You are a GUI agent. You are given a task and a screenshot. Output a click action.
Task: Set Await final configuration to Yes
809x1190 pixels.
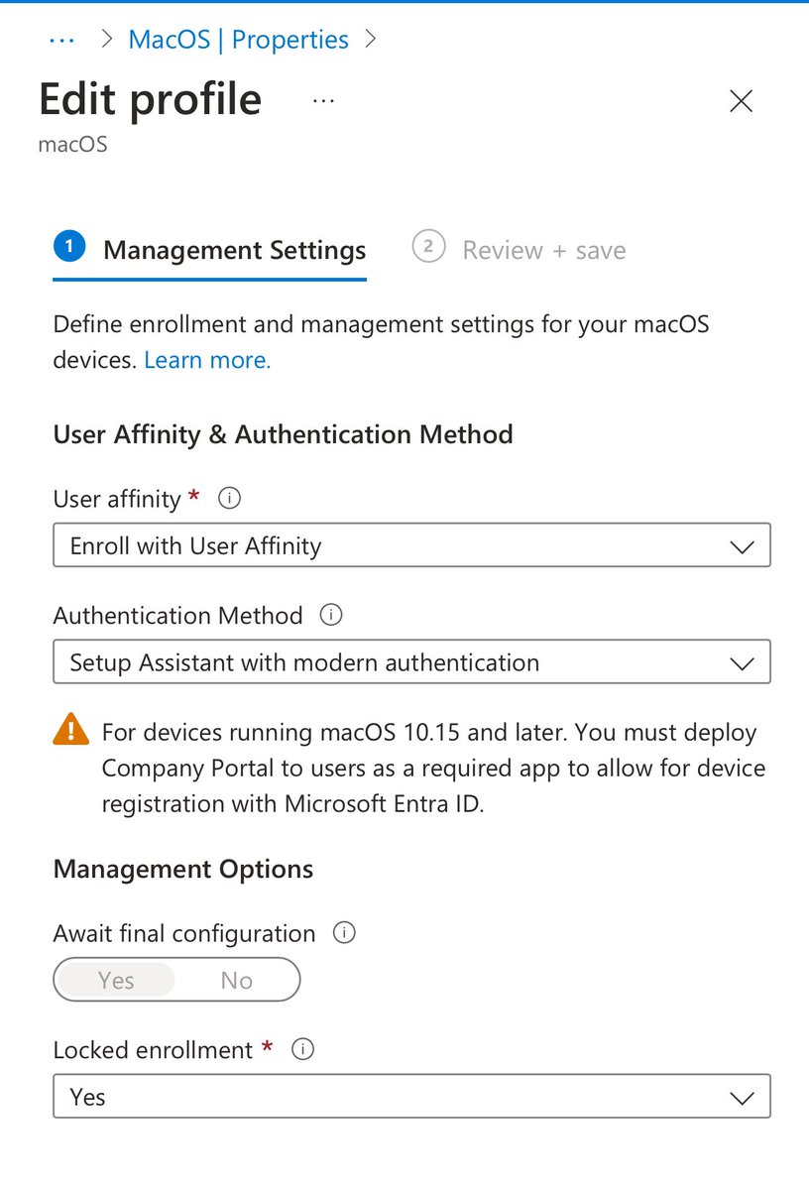coord(116,981)
